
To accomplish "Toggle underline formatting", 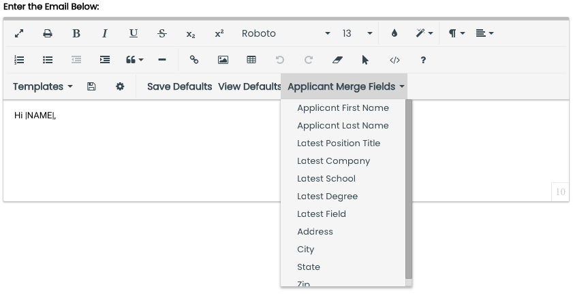I will (x=134, y=33).
